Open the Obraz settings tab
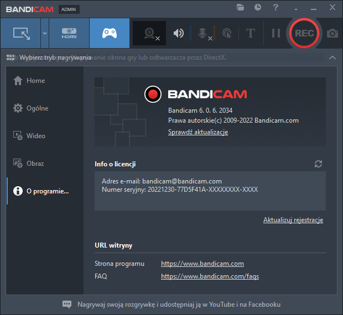Viewport: 343px width, 315px height. (x=45, y=164)
